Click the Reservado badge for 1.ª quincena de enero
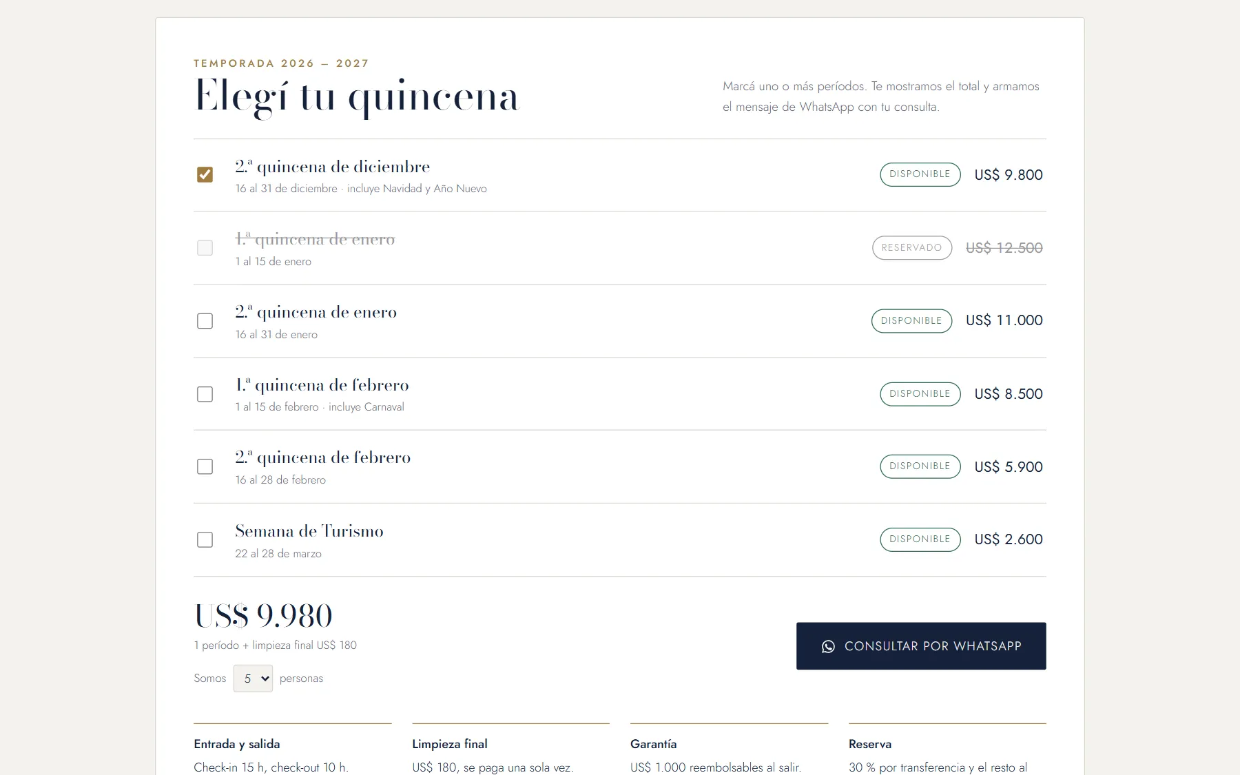The width and height of the screenshot is (1240, 775). point(911,247)
